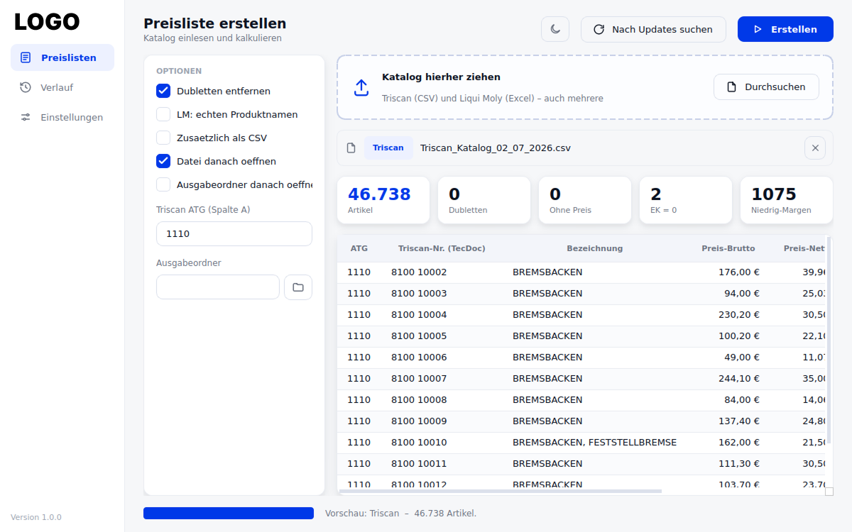Viewport: 852px width, 532px height.
Task: Click the folder icon beside Ausgabeordner field
Action: pyautogui.click(x=298, y=287)
